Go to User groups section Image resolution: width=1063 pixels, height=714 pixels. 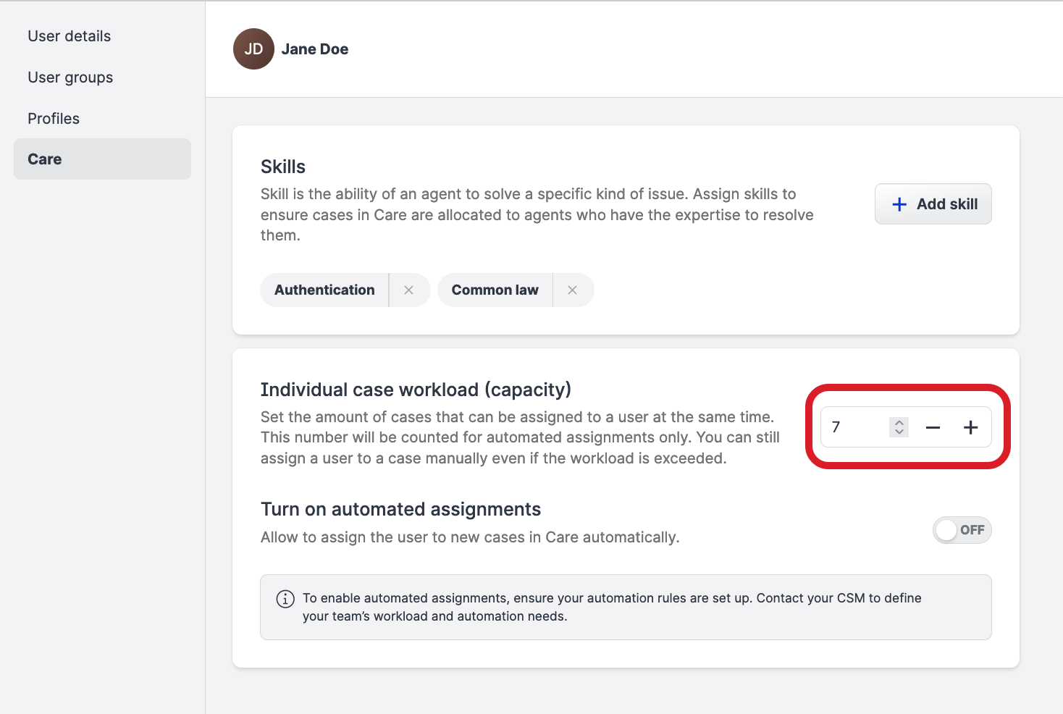point(70,77)
